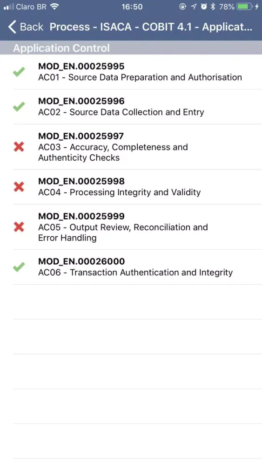Tap the back chevron arrow icon

point(12,27)
